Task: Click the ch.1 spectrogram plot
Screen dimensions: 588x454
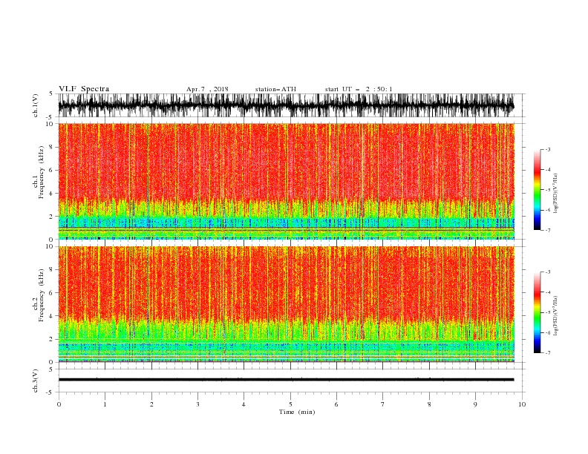Action: (x=286, y=181)
